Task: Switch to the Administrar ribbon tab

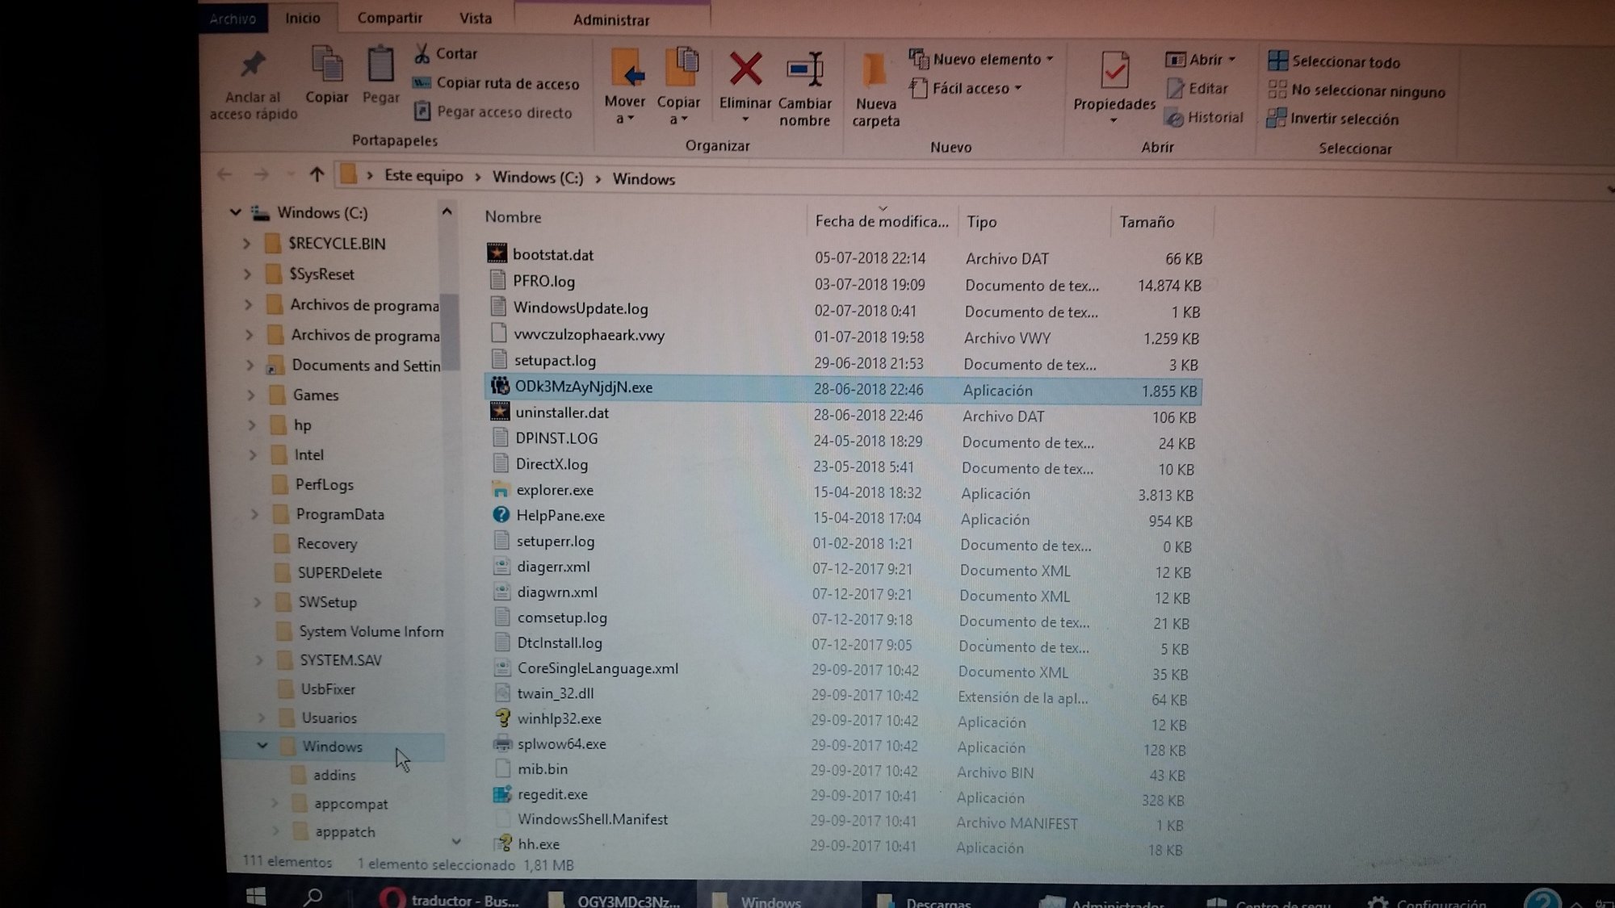Action: coord(611,19)
